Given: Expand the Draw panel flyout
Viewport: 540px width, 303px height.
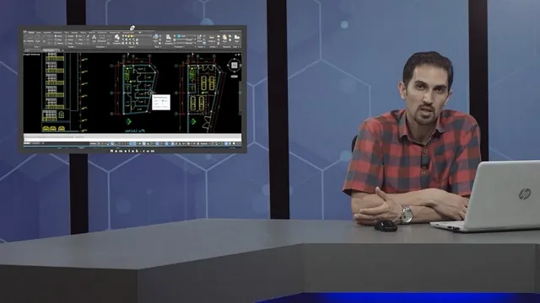Looking at the screenshot, I should tap(36, 47).
